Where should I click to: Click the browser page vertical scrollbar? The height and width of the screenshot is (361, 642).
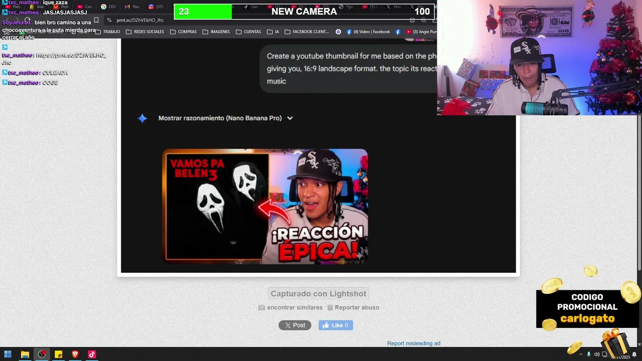639,193
